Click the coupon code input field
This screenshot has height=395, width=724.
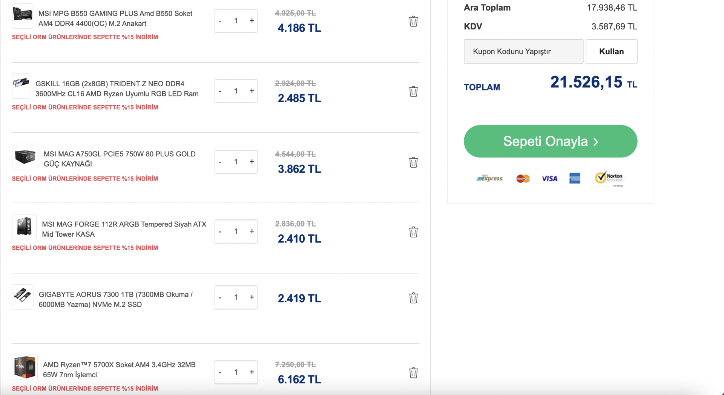[x=523, y=52]
